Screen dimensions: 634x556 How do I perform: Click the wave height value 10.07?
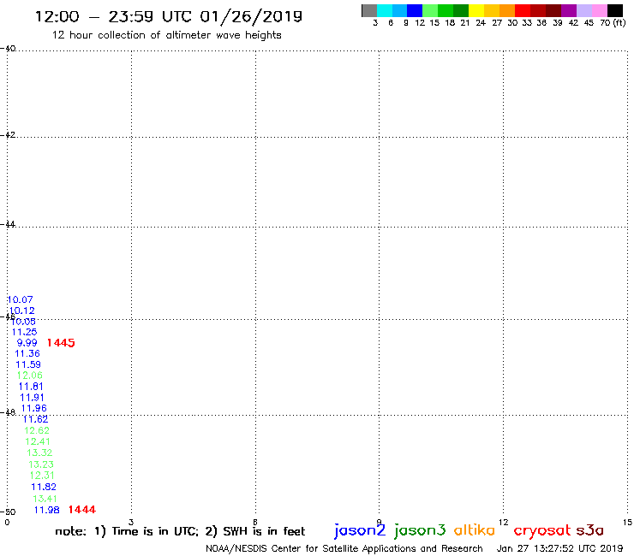[x=21, y=299]
